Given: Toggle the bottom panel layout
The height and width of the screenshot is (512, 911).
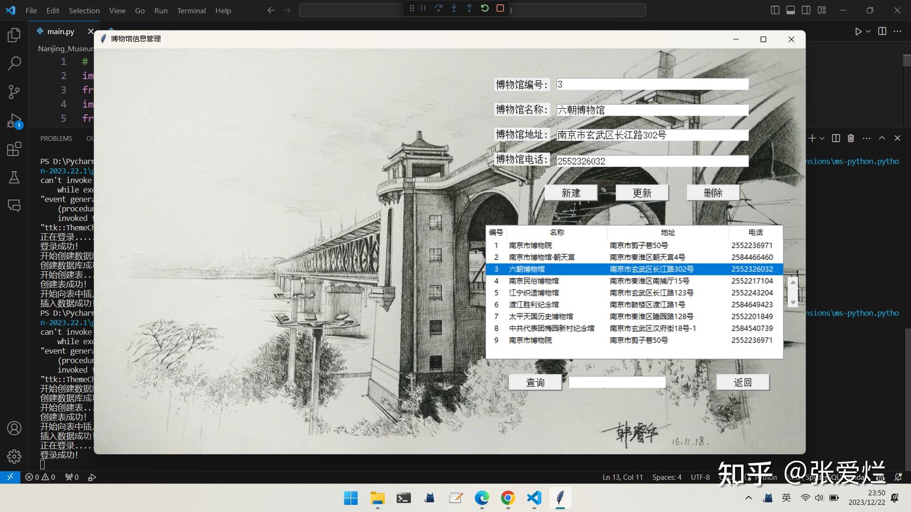Looking at the screenshot, I should point(790,10).
